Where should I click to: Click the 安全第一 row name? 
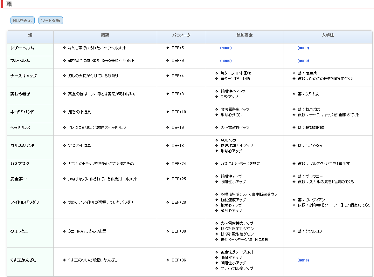pyautogui.click(x=19, y=179)
